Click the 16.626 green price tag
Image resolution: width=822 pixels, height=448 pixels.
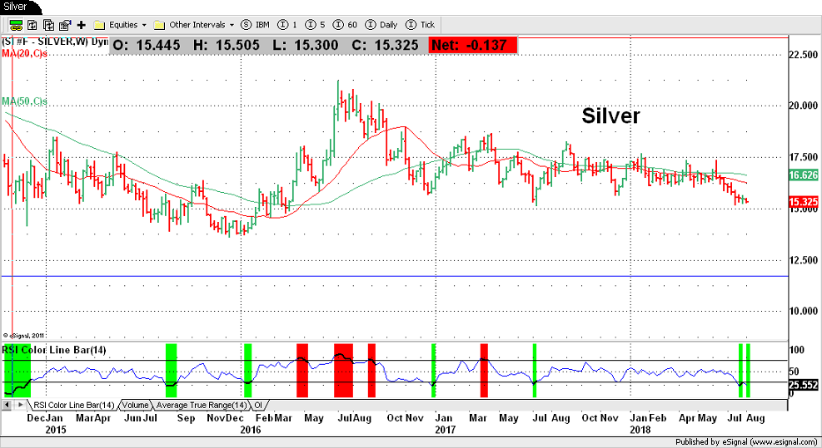click(803, 175)
